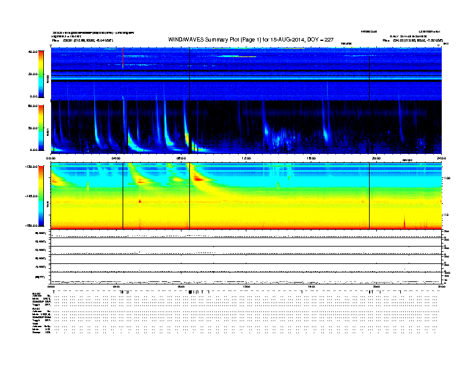Viewport: 476px width, 368px height.
Task: Click the 10 label on TNR right axis
Action: [446, 215]
